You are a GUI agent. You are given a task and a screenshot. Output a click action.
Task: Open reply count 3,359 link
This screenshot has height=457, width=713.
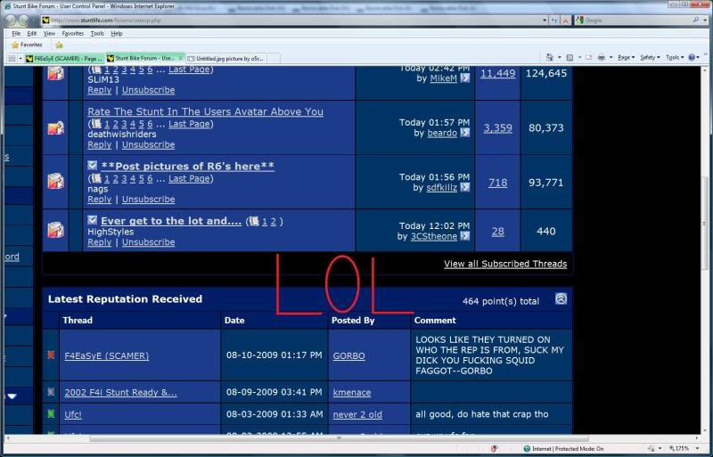[497, 128]
